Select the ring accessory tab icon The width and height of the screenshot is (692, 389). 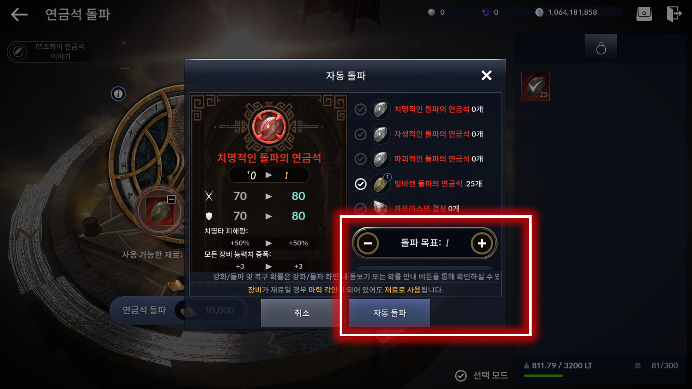601,48
